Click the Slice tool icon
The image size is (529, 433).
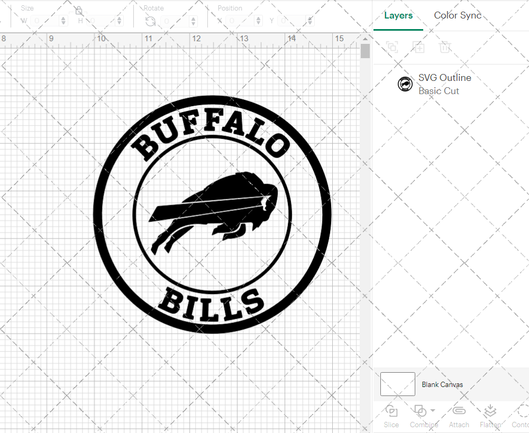(391, 411)
